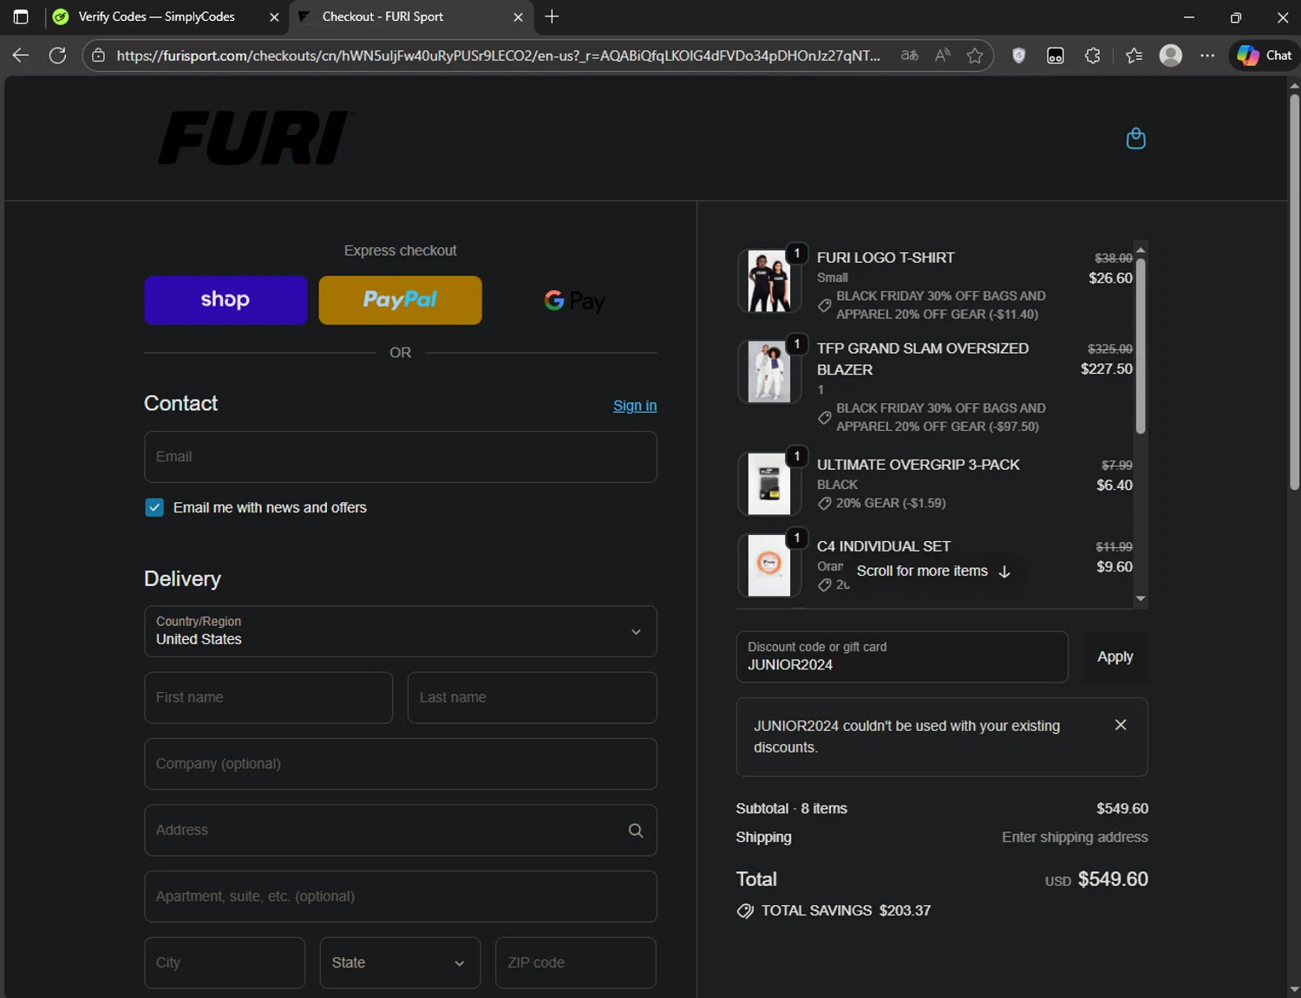
Task: Pay with Google Pay button
Action: (x=574, y=300)
